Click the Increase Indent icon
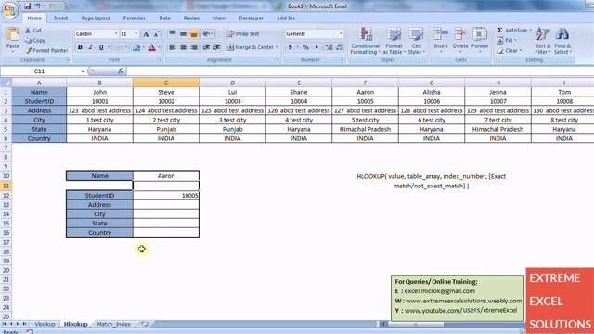Screen dimensions: 594x334 pyautogui.click(x=216, y=47)
